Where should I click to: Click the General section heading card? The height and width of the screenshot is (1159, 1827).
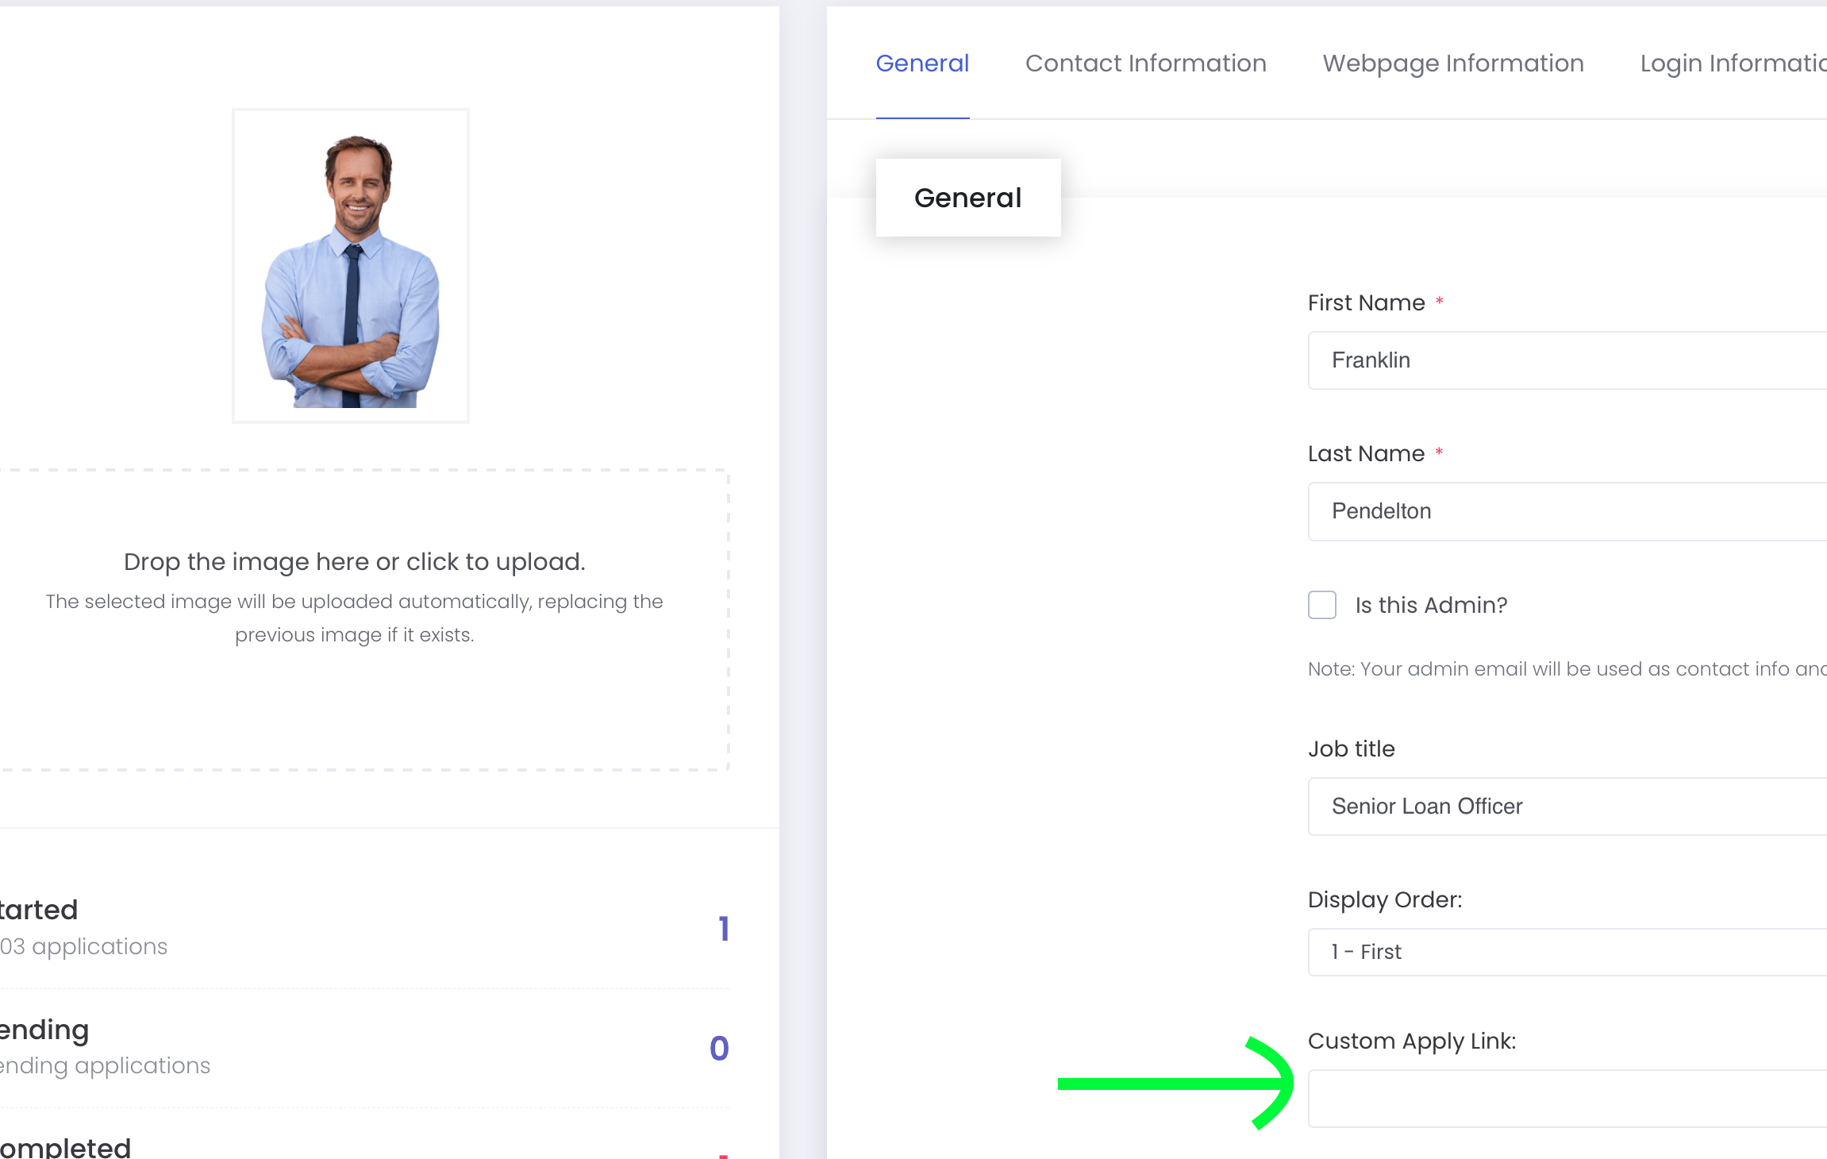click(x=967, y=198)
